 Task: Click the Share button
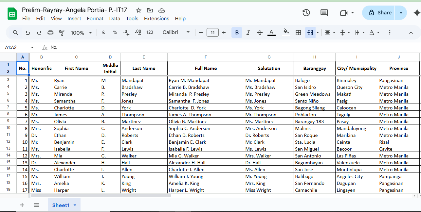[x=380, y=13]
